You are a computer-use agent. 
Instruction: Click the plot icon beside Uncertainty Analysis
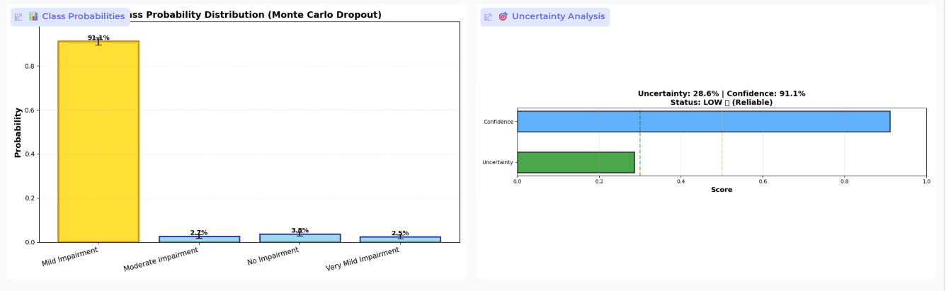click(489, 17)
